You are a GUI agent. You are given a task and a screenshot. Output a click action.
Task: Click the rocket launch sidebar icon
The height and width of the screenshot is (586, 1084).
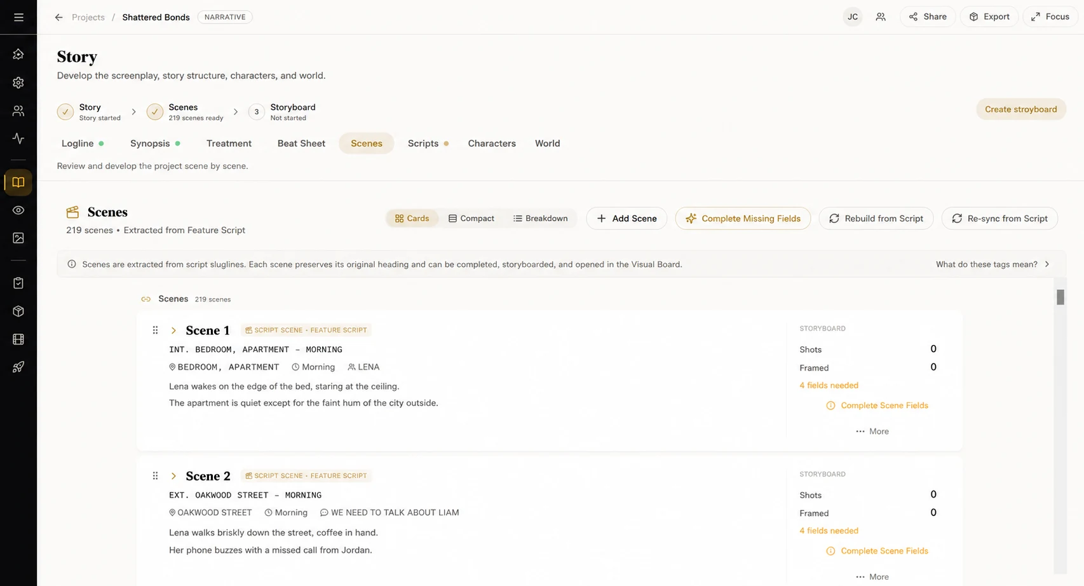point(18,367)
